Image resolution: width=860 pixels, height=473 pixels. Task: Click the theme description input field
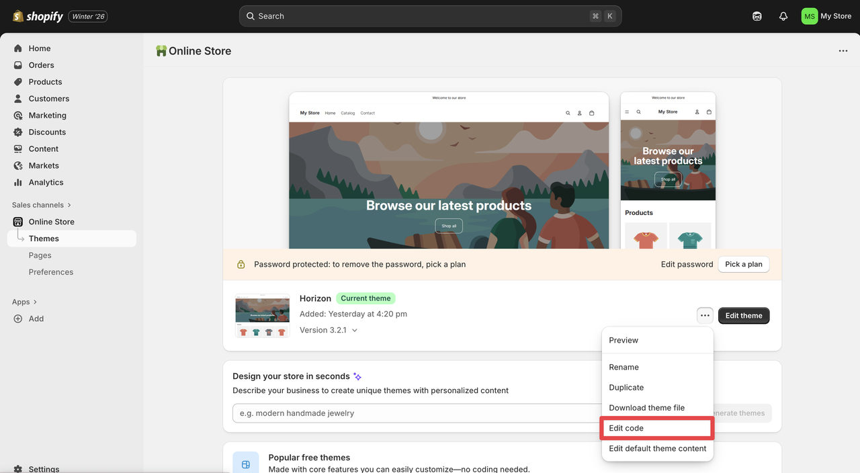(x=417, y=413)
